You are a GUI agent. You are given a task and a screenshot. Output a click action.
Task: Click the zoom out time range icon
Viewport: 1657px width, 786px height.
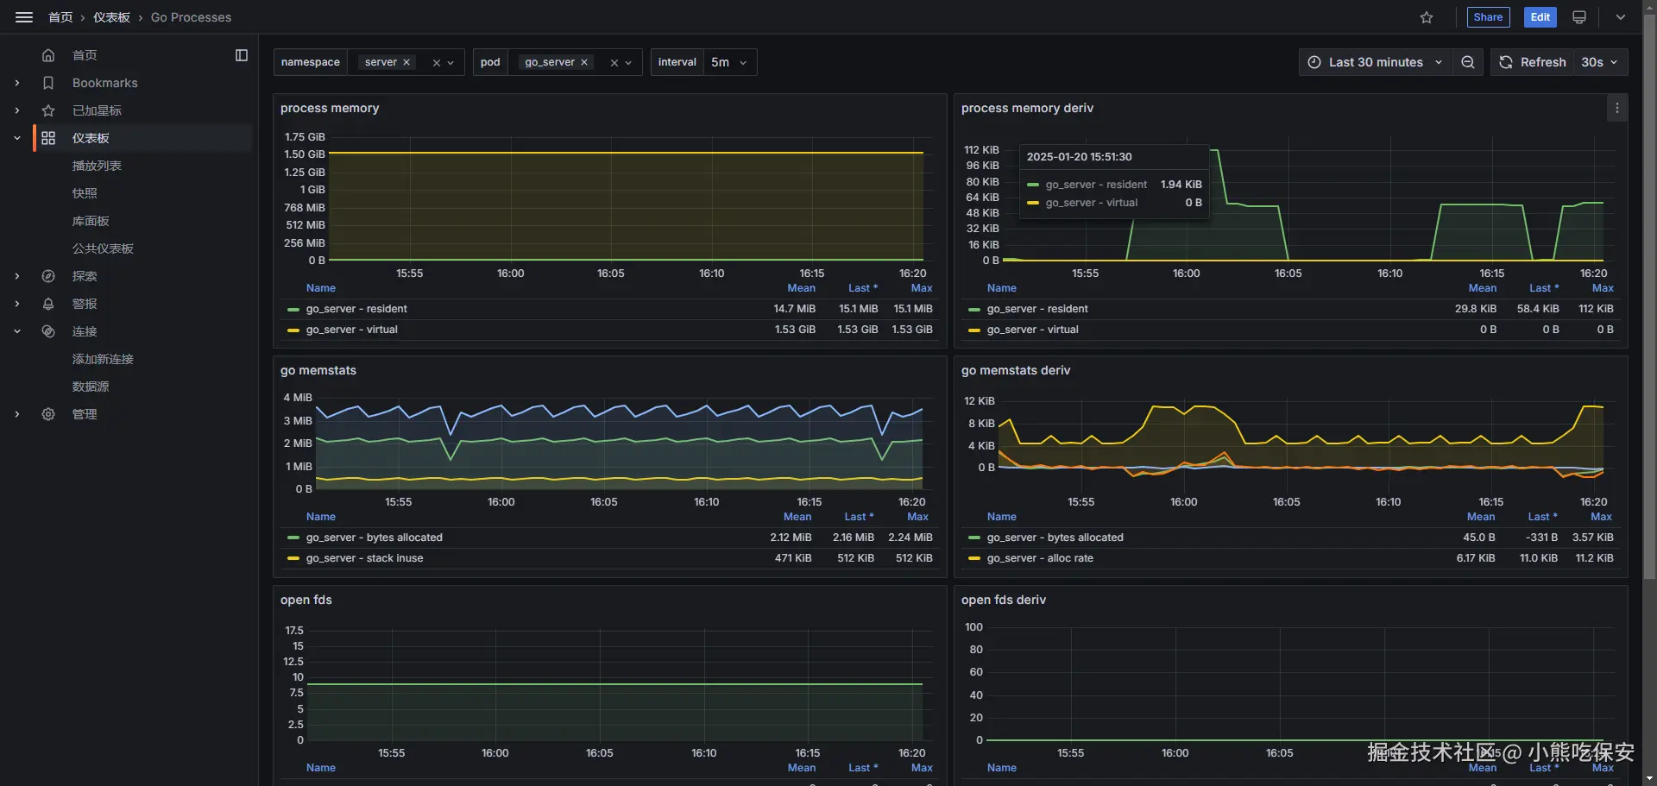pyautogui.click(x=1467, y=62)
